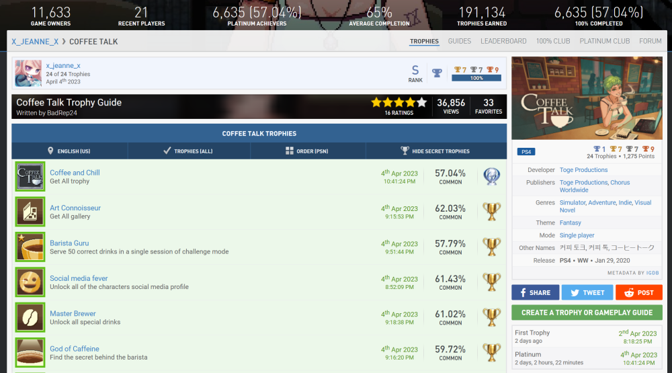
Task: Click the Social media fever smiley icon
Action: [x=30, y=282]
